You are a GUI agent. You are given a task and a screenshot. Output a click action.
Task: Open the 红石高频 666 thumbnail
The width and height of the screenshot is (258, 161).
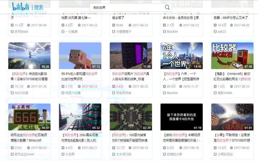(x=29, y=117)
